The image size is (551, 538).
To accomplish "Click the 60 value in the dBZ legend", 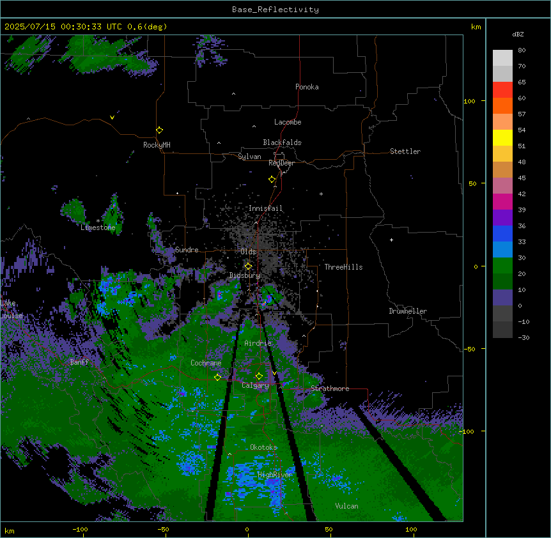I will 522,98.
